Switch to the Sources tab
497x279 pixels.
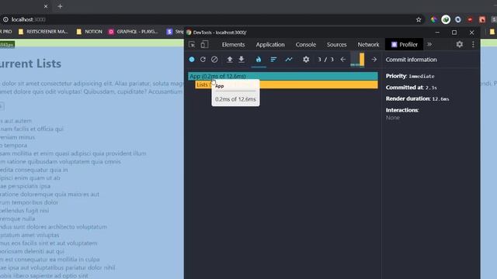pos(336,45)
